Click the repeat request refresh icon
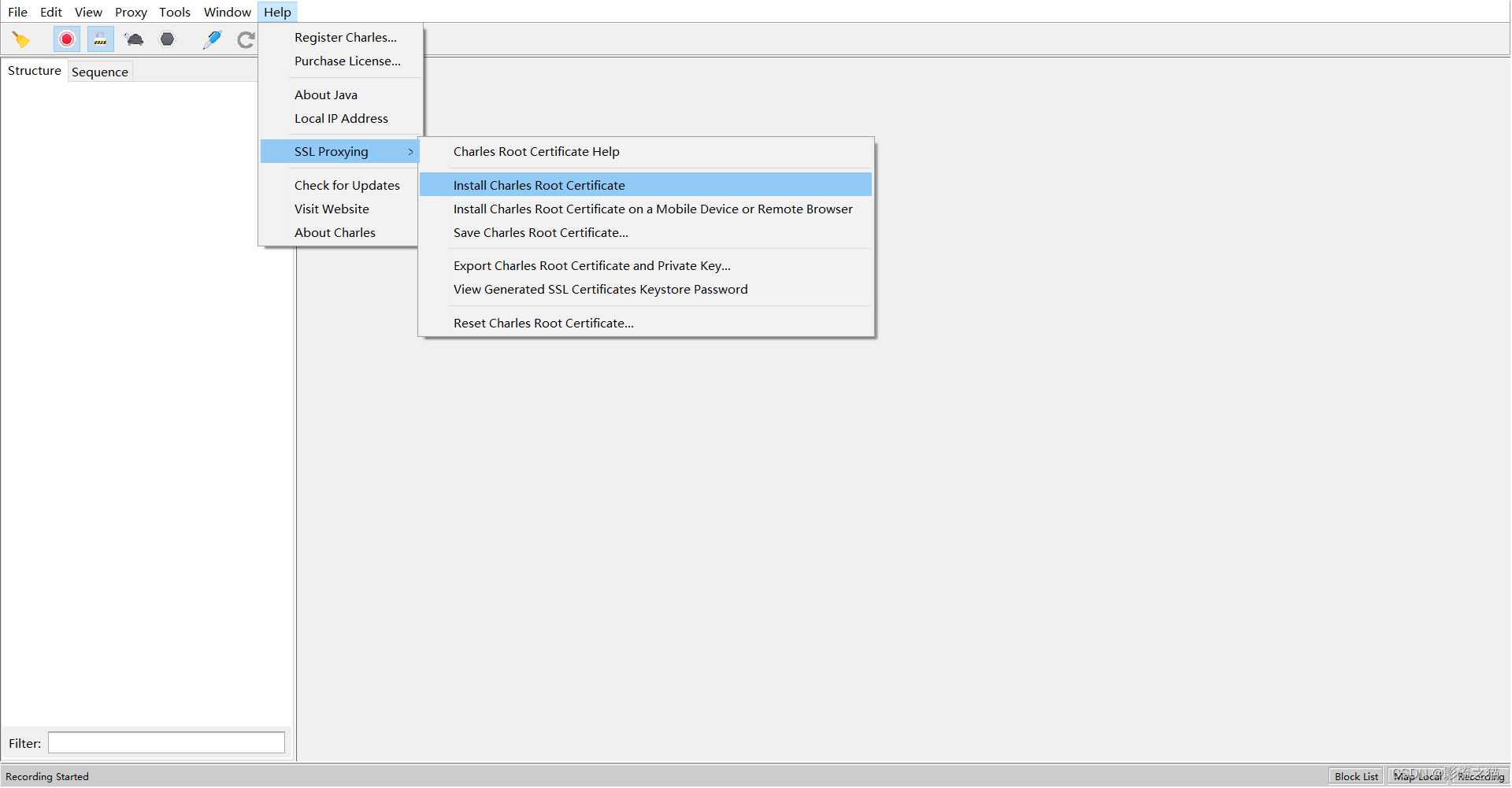The width and height of the screenshot is (1512, 788). [x=246, y=39]
